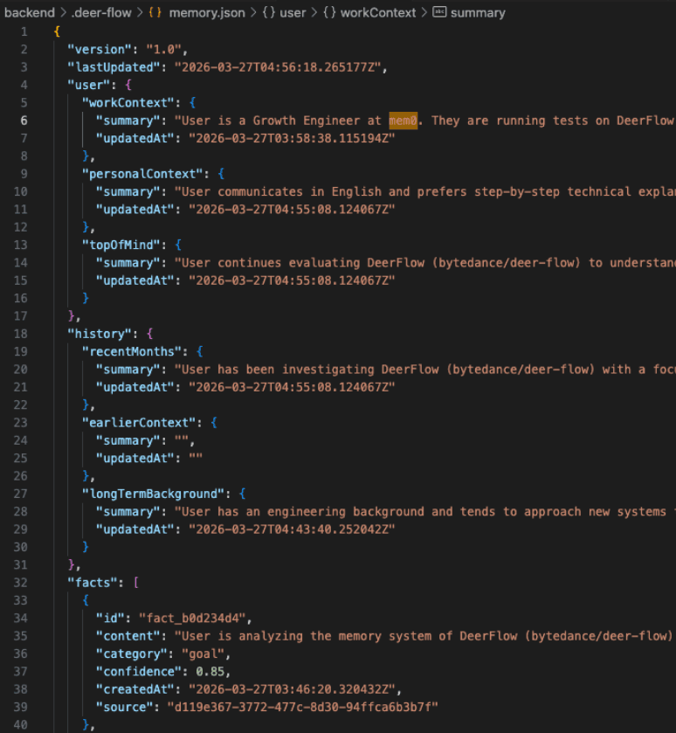The image size is (676, 733).
Task: Click the string icon beside summary breadcrumb
Action: click(439, 12)
